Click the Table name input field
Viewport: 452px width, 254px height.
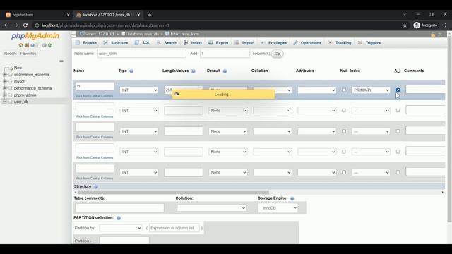coord(141,54)
